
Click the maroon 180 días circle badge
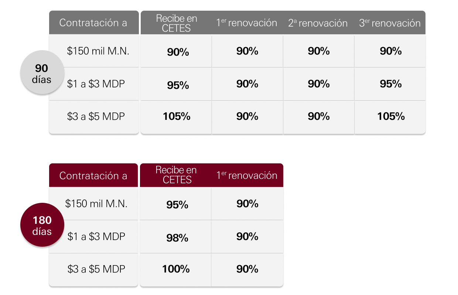click(x=42, y=225)
